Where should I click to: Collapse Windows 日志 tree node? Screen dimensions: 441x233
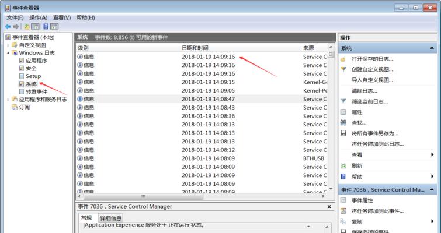(x=8, y=52)
